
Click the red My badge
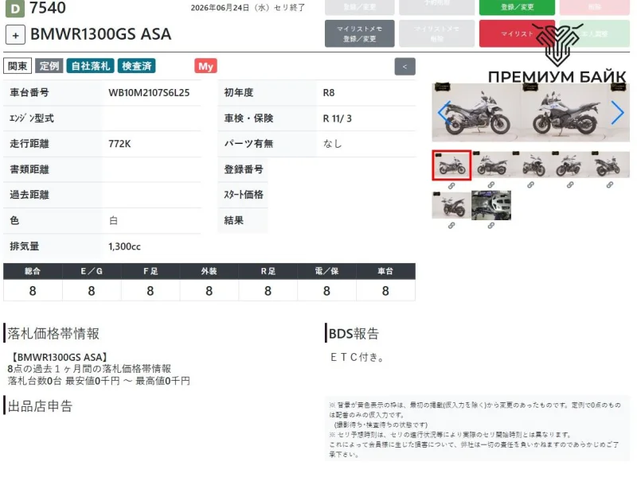tap(205, 66)
